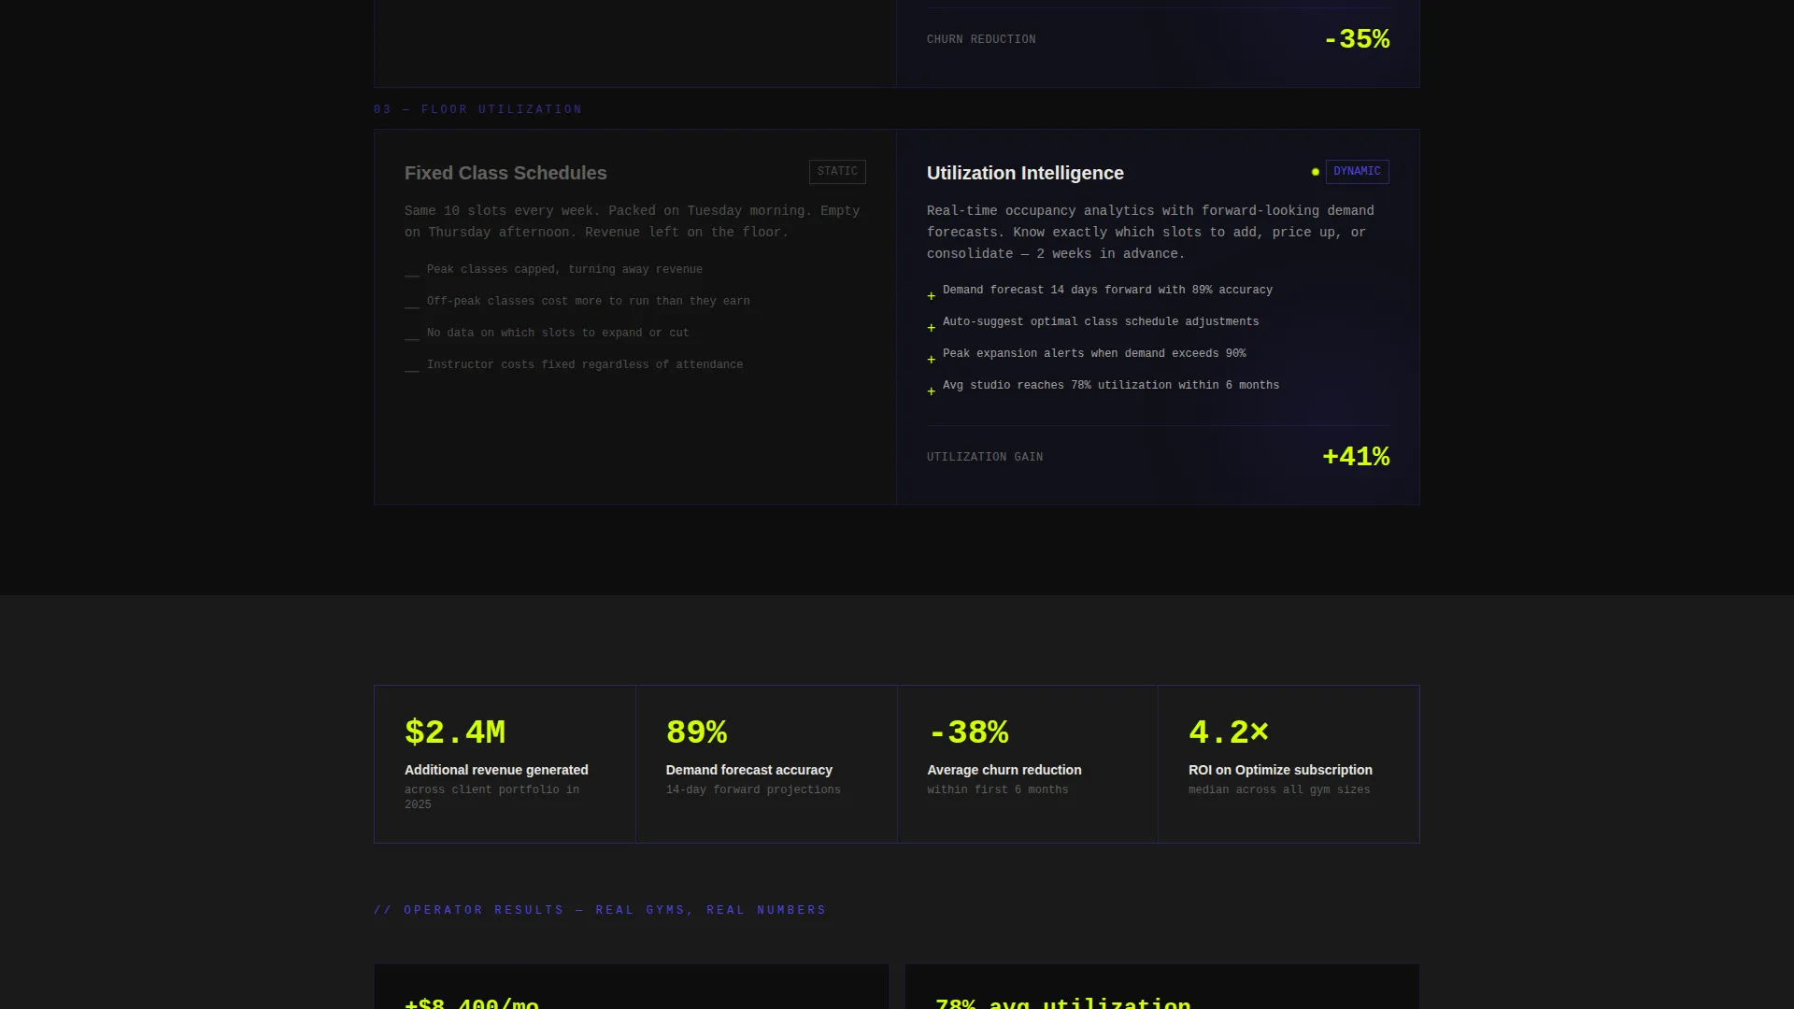Click the 03 — FLOOR UTILIZATION section label

[x=477, y=109]
